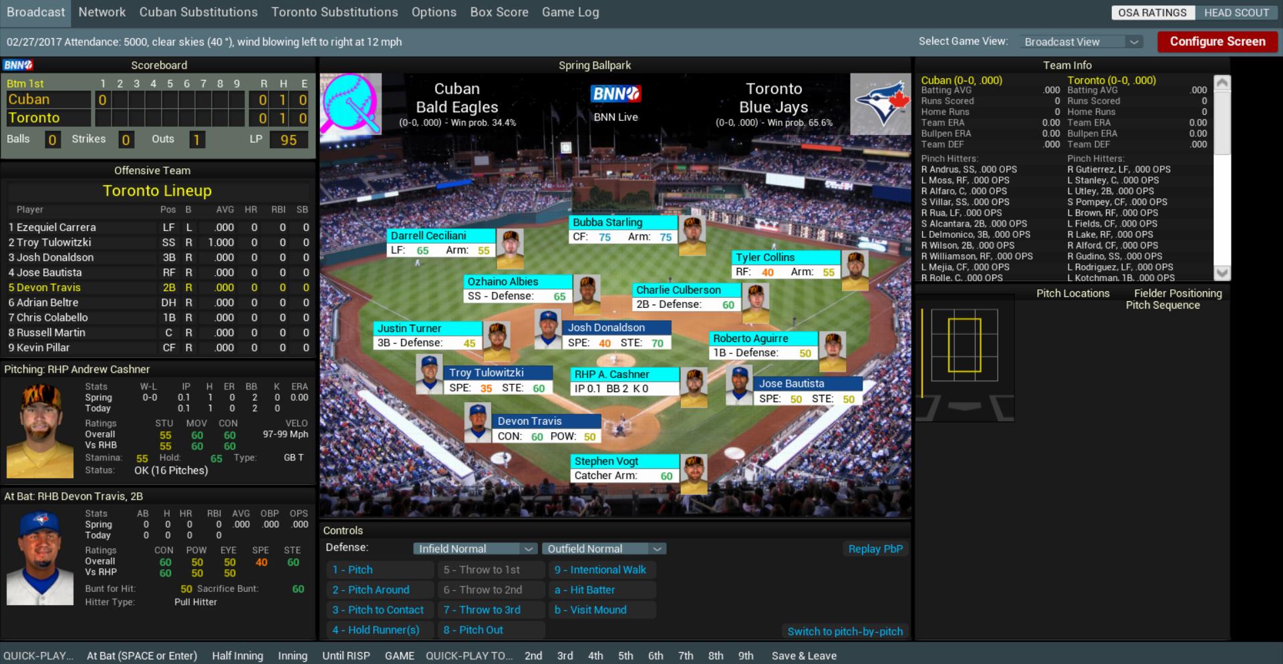Select Stephen Vogt's catcher portrait
The height and width of the screenshot is (664, 1283).
tap(694, 474)
